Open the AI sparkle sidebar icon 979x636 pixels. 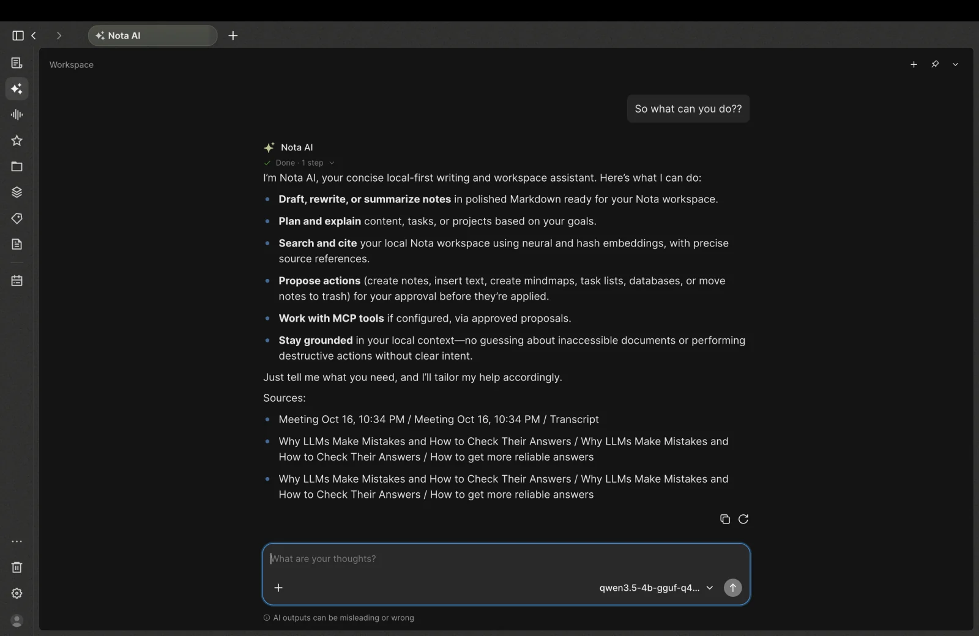coord(17,89)
